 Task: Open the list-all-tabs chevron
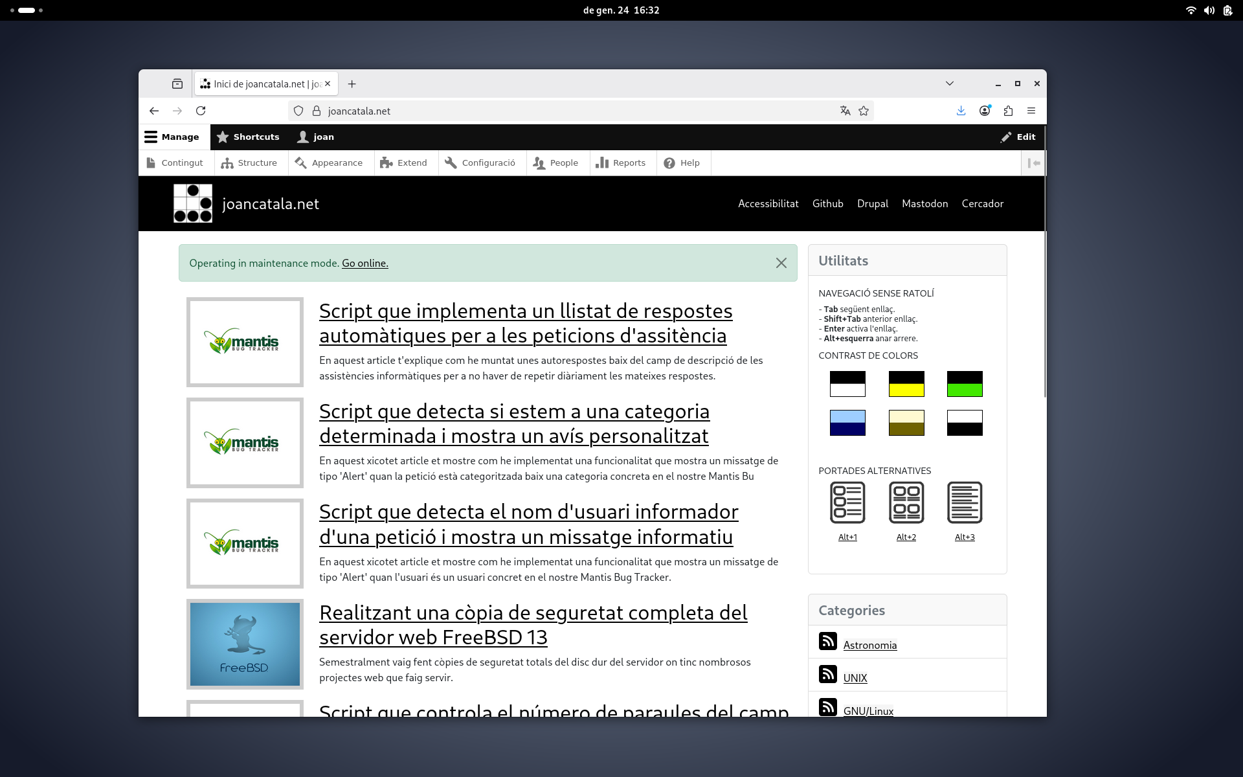coord(949,83)
